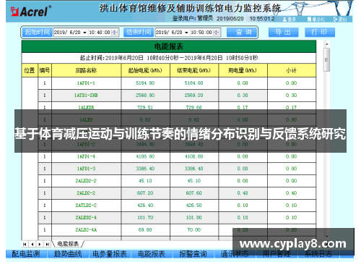
Task: Click the 用电量 column header
Action: pyautogui.click(x=243, y=70)
